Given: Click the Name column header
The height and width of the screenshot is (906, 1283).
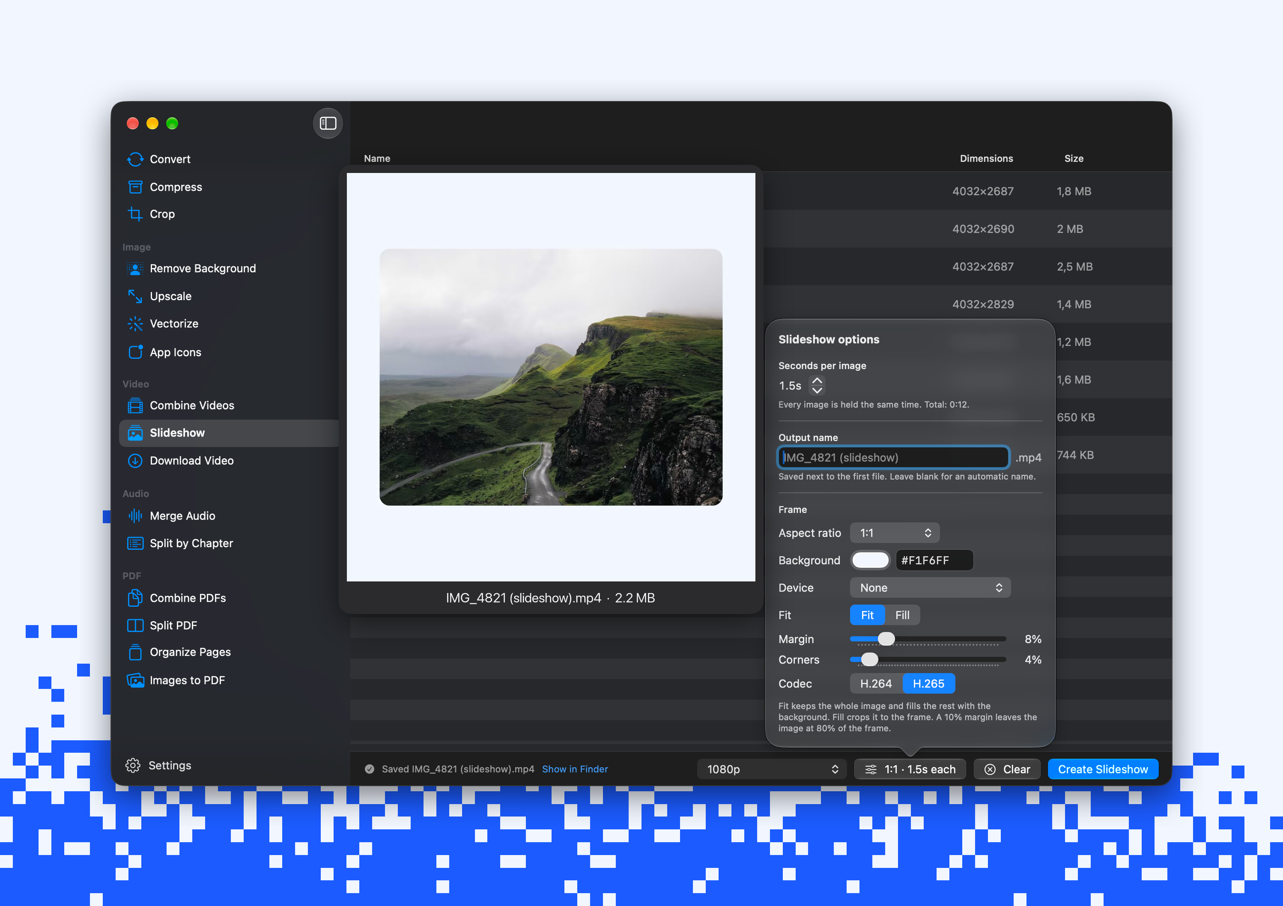Looking at the screenshot, I should [377, 158].
